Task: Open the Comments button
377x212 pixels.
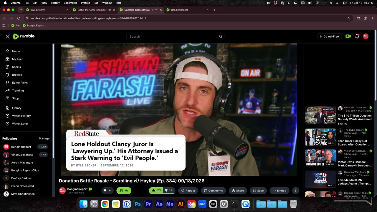Action: tap(213, 191)
